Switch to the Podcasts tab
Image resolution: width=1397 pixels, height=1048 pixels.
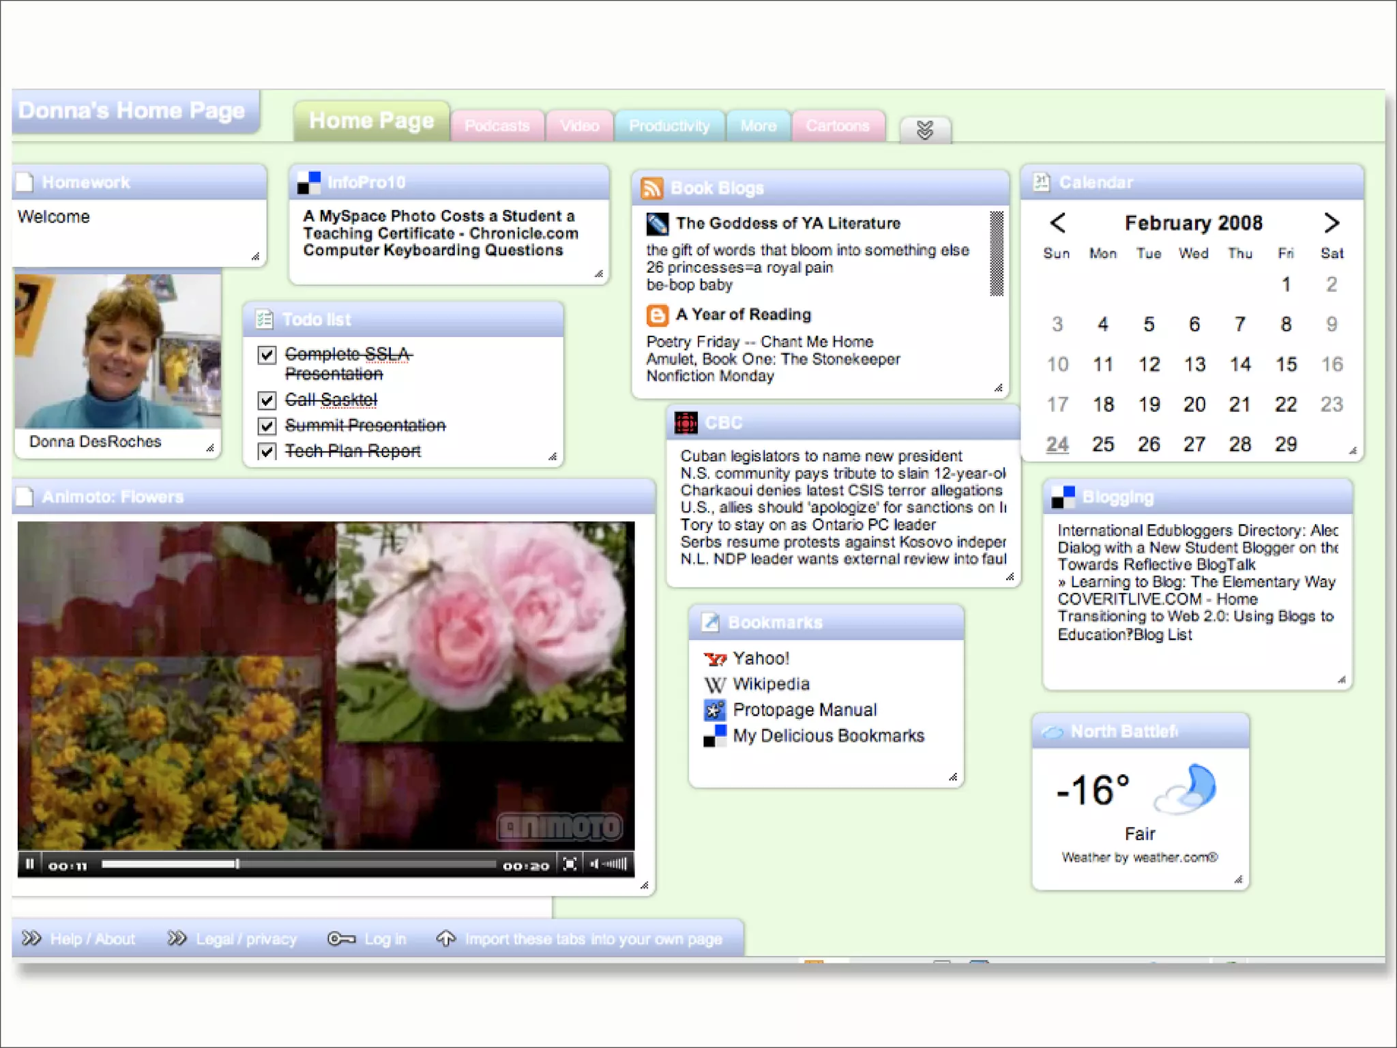pos(497,126)
